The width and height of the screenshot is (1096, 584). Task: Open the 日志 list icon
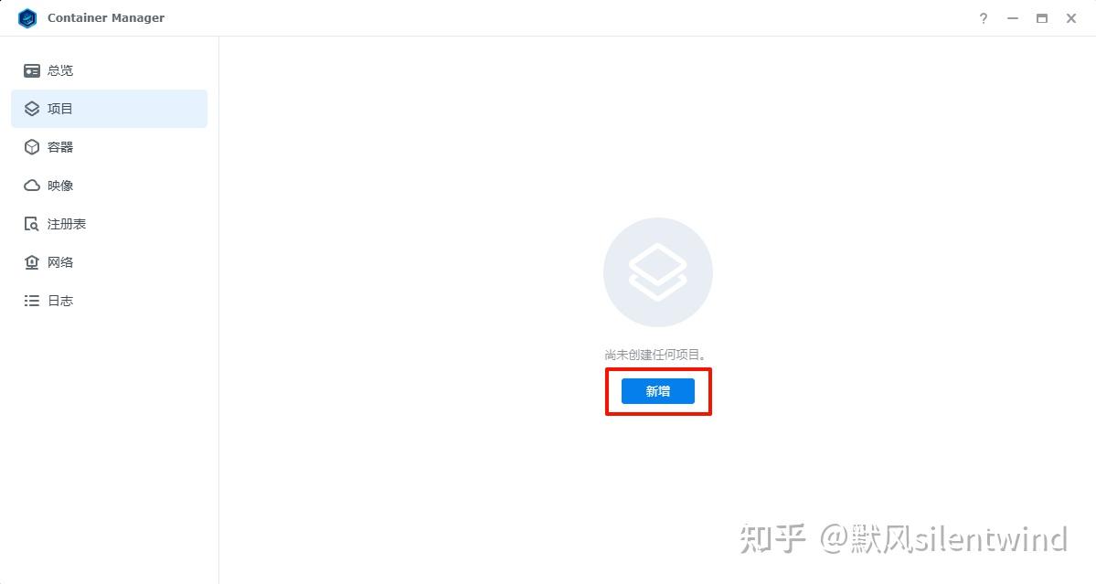tap(32, 301)
